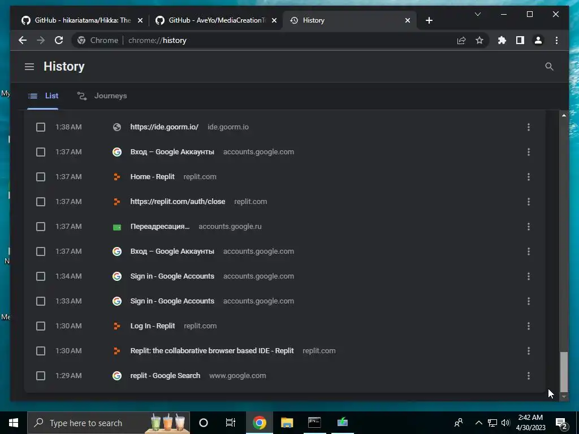Open the Command Prompt taskbar icon

coord(314,423)
